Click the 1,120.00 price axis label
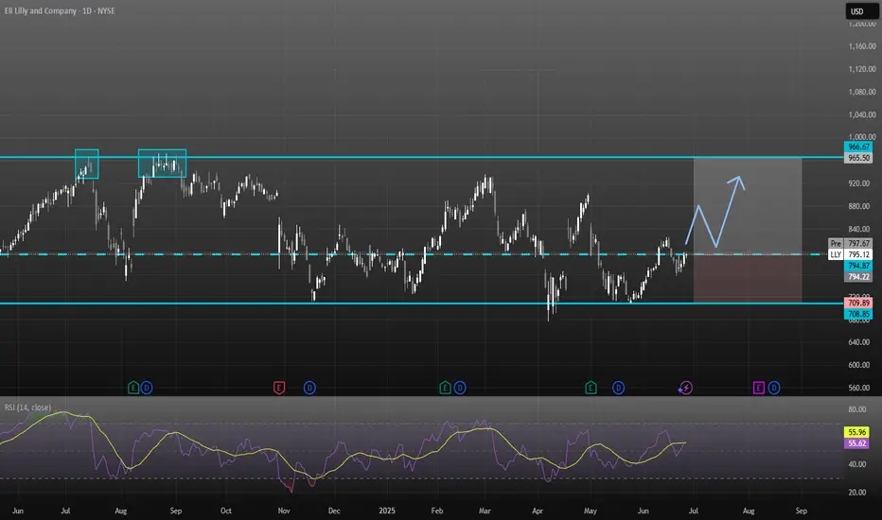Viewport: 882px width, 520px height. (x=862, y=69)
